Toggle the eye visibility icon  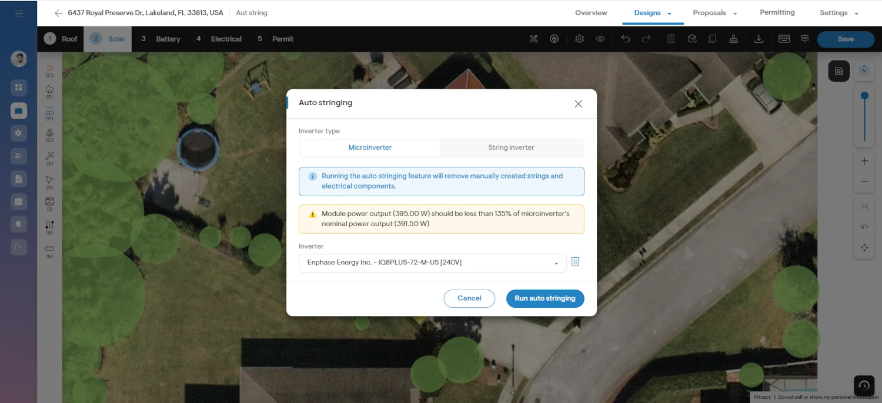[600, 39]
